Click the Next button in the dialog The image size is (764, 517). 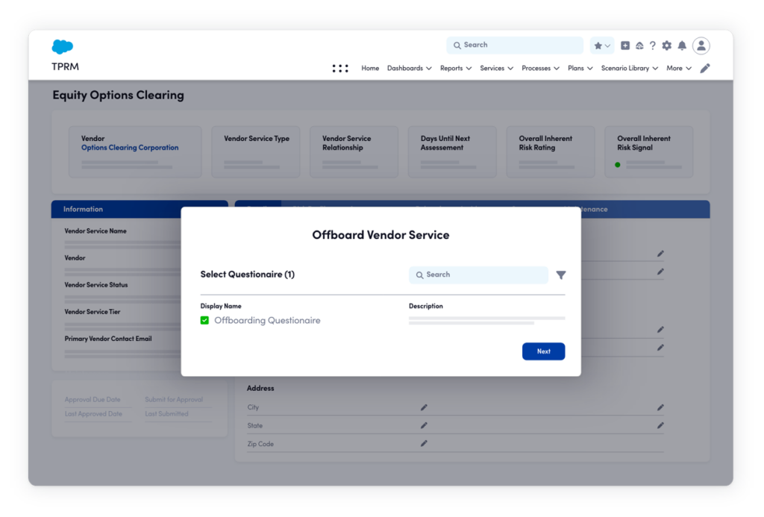coord(543,351)
